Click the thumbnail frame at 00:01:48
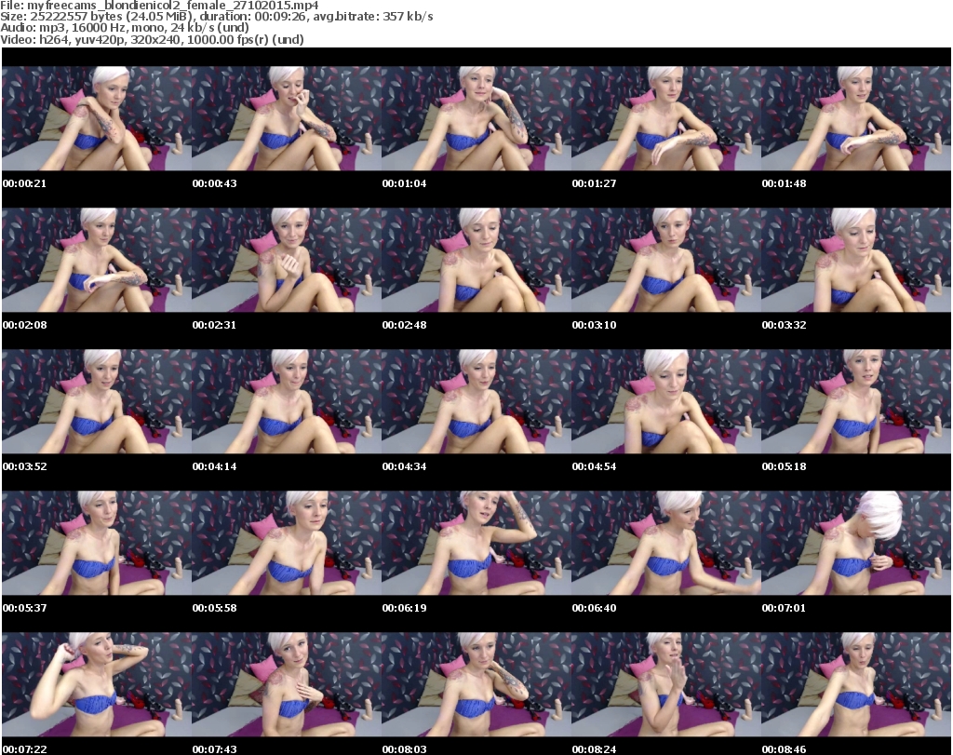Image resolution: width=953 pixels, height=755 pixels. coord(856,118)
